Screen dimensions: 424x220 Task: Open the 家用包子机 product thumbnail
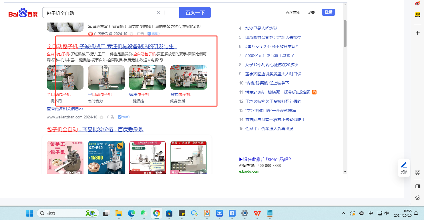tap(148, 77)
